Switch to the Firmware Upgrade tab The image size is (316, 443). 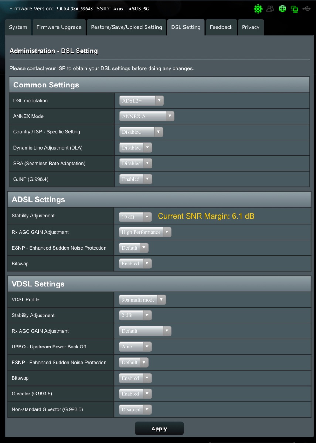coord(59,27)
